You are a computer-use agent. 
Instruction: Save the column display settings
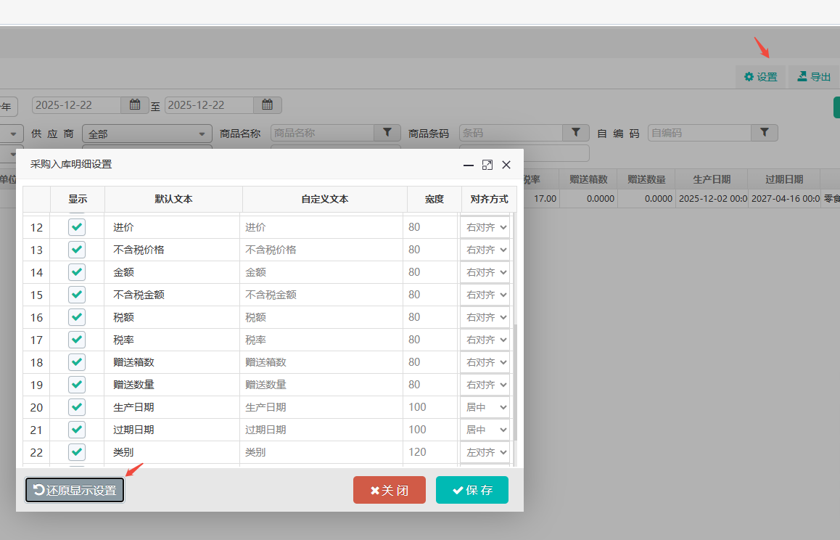point(472,490)
